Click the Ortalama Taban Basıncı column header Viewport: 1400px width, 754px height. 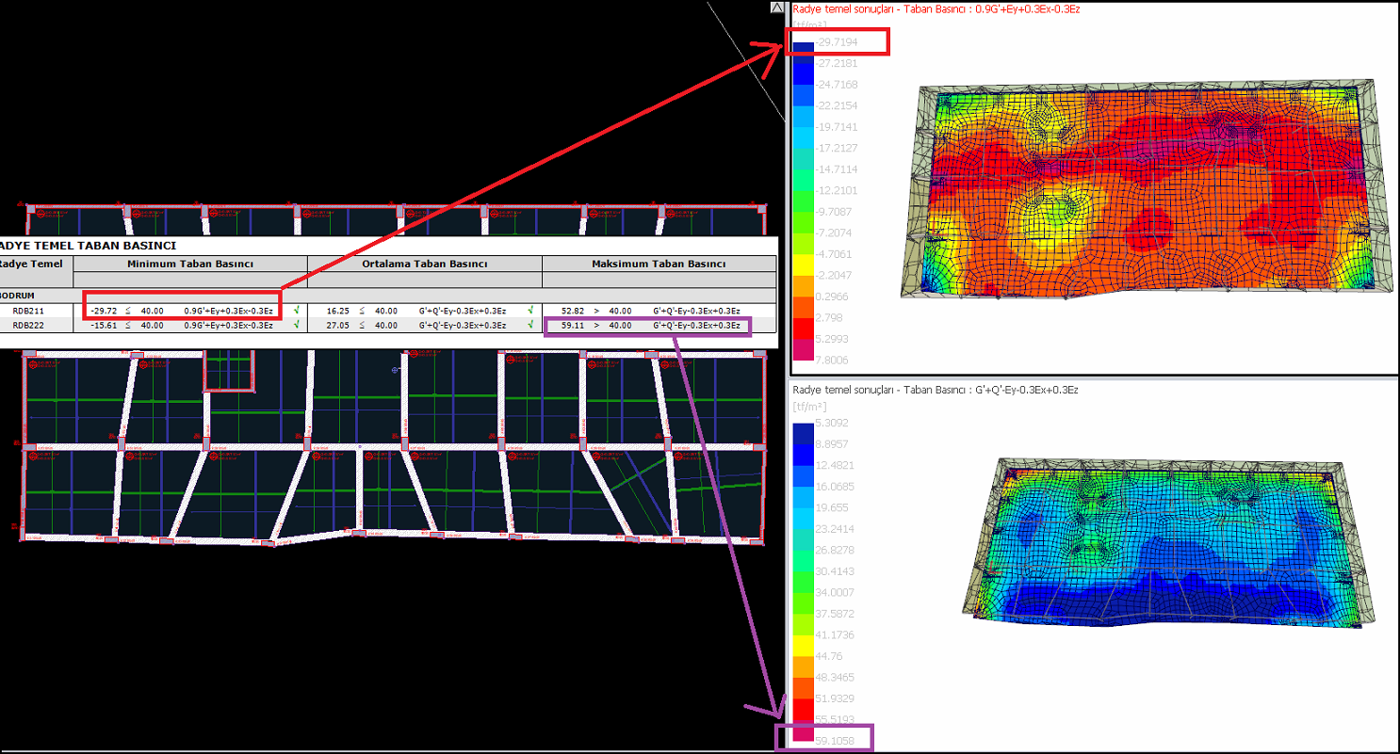click(424, 265)
